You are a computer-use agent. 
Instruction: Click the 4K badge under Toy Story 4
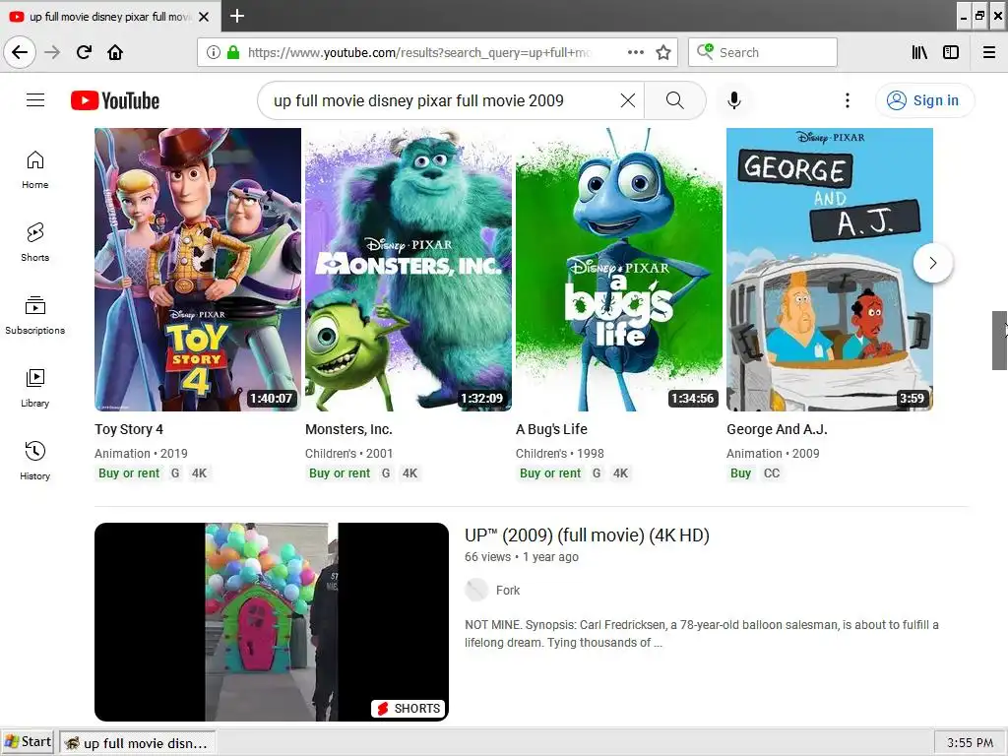tap(199, 473)
